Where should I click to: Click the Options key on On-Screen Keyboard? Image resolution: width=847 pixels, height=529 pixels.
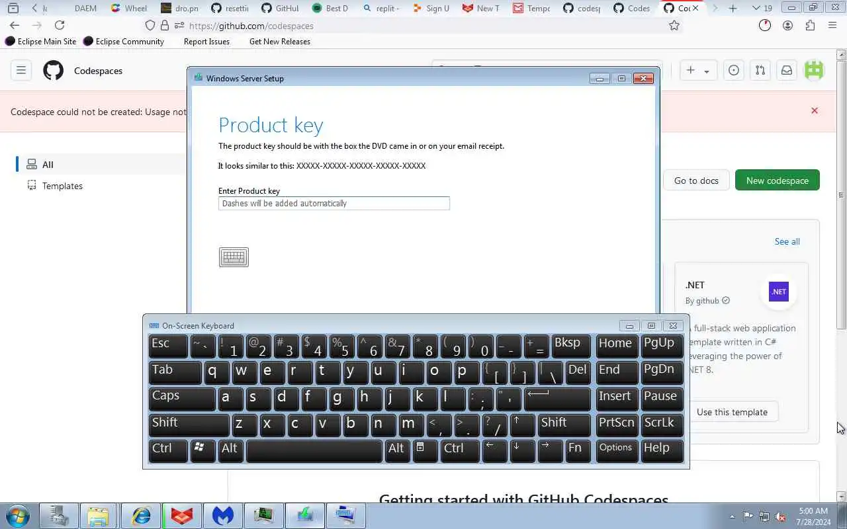(x=617, y=450)
